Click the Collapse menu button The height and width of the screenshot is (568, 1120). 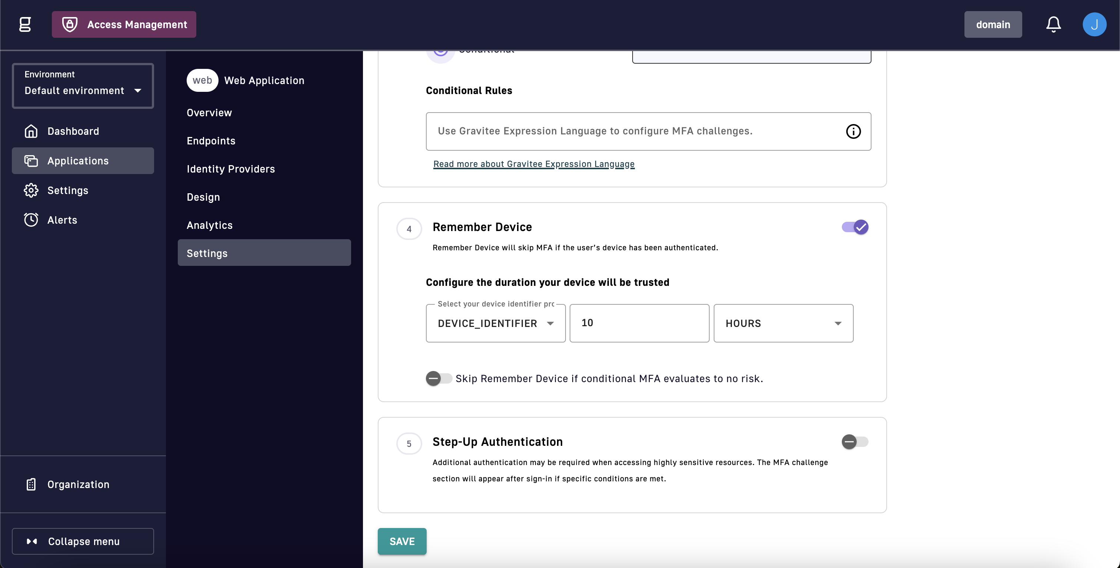(83, 541)
